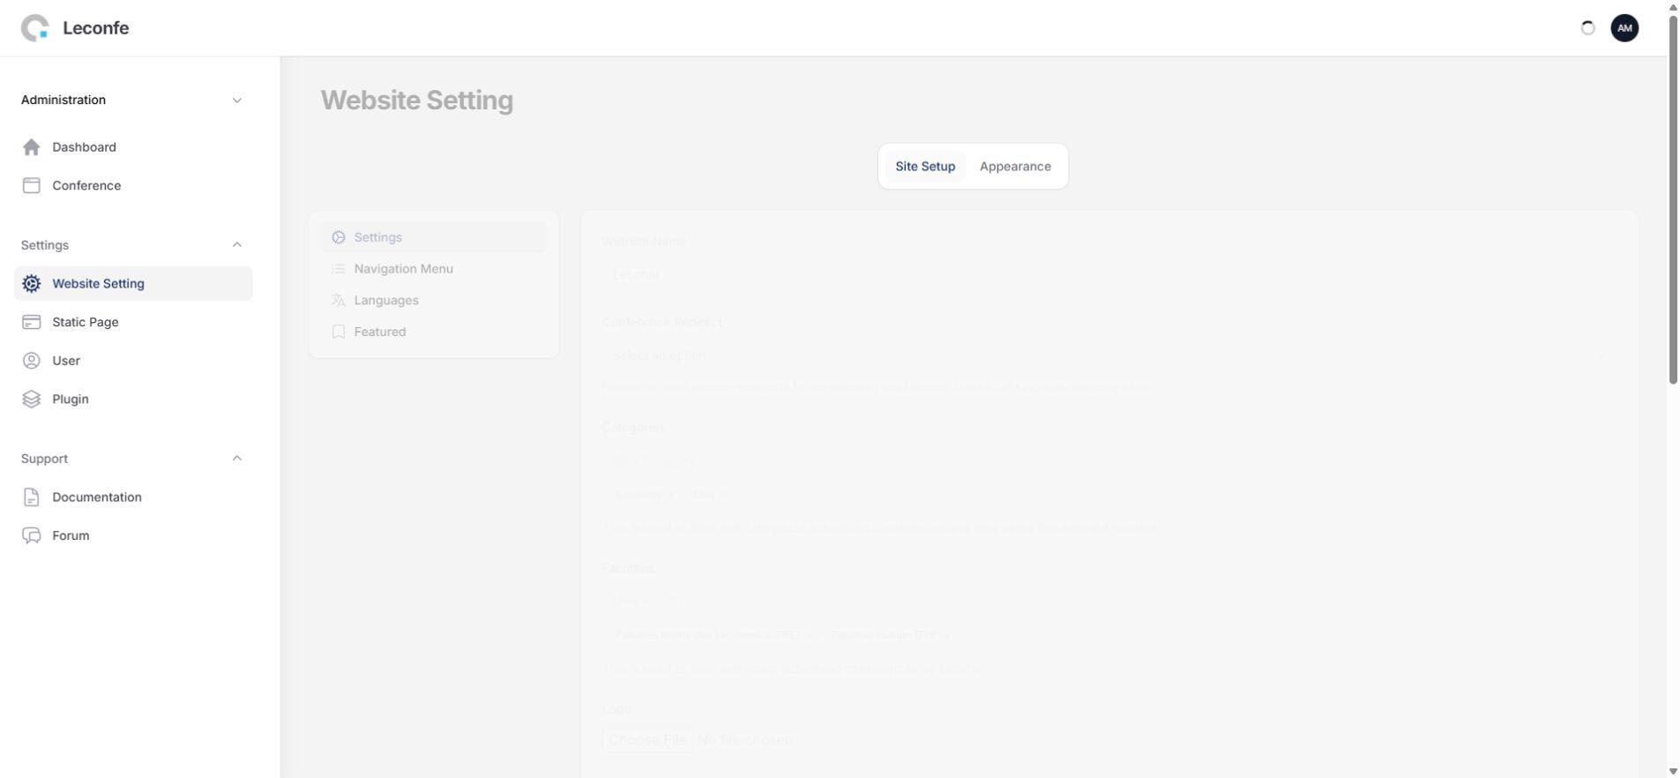Viewport: 1680px width, 778px height.
Task: Go to the Conference link
Action: [133, 185]
